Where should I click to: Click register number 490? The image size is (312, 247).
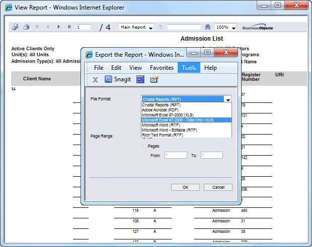tap(244, 210)
